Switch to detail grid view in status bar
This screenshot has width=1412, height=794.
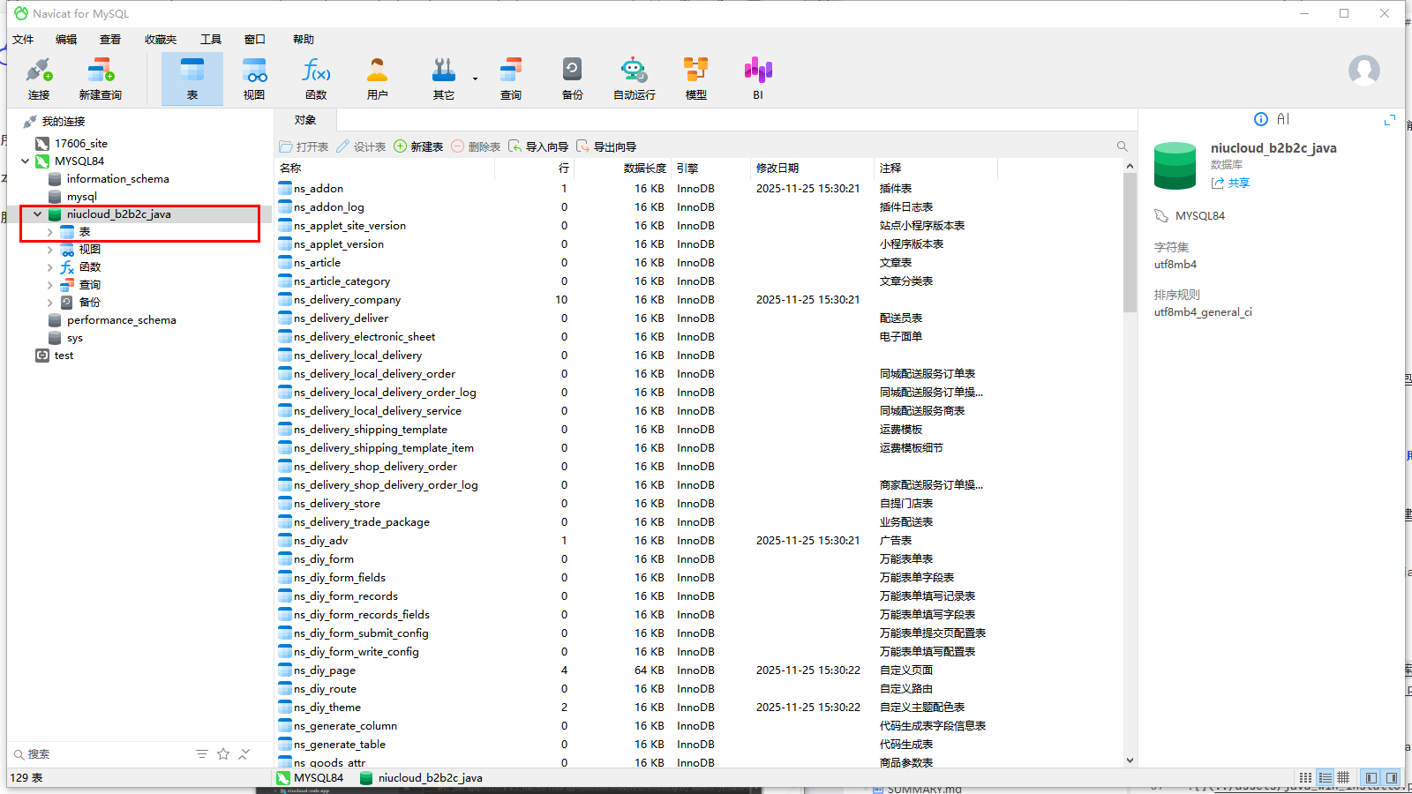(x=1325, y=778)
